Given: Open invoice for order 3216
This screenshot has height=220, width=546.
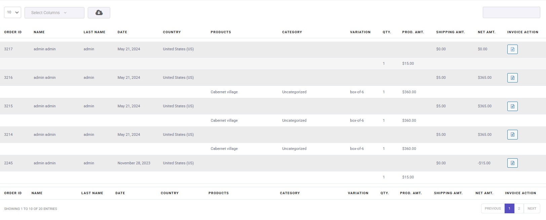Looking at the screenshot, I should point(512,78).
